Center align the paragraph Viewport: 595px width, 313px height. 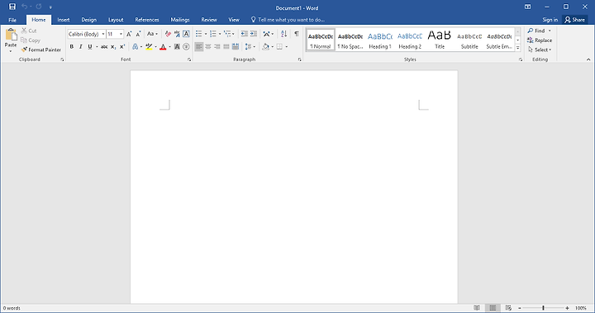coord(208,47)
